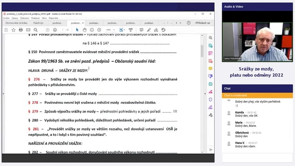Open the Podepsat menu
Viewport: 295px width, 166px height.
click(x=35, y=18)
